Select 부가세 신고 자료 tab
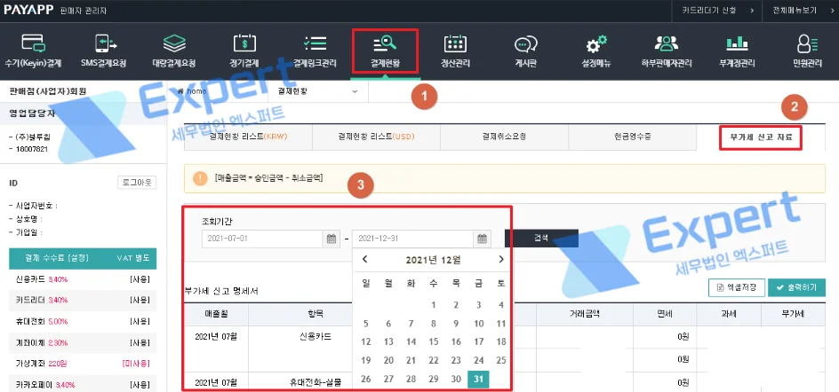The height and width of the screenshot is (392, 839). point(762,137)
